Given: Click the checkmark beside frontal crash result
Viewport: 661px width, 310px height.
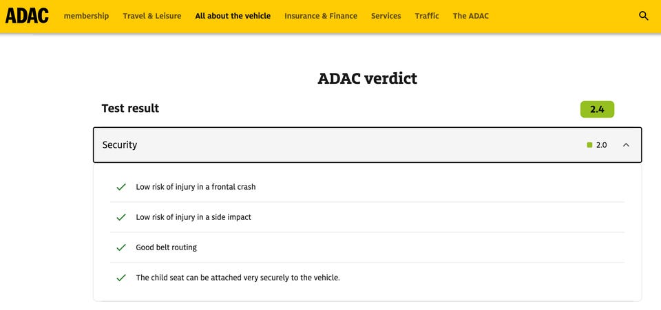Looking at the screenshot, I should (x=121, y=187).
